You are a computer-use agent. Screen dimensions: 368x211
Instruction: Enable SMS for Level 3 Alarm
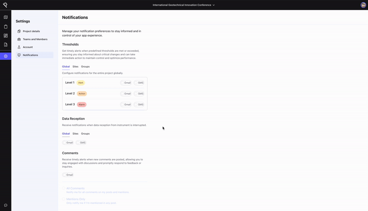tap(139, 104)
